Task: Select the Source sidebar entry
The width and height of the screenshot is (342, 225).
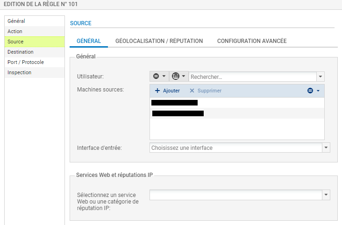Action: click(35, 42)
